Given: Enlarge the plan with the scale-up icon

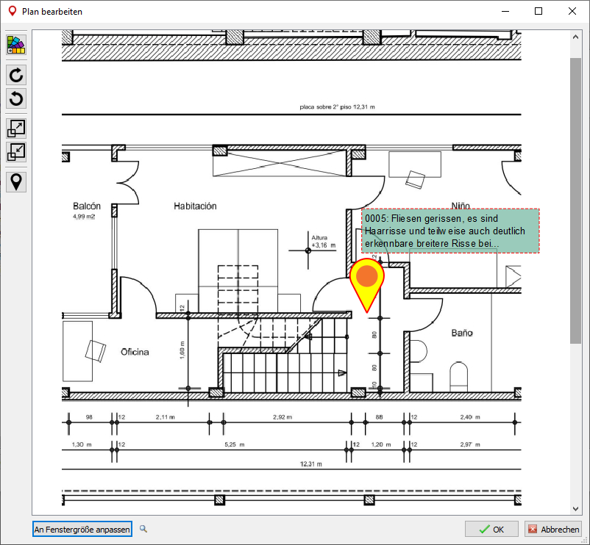Looking at the screenshot, I should [x=15, y=129].
